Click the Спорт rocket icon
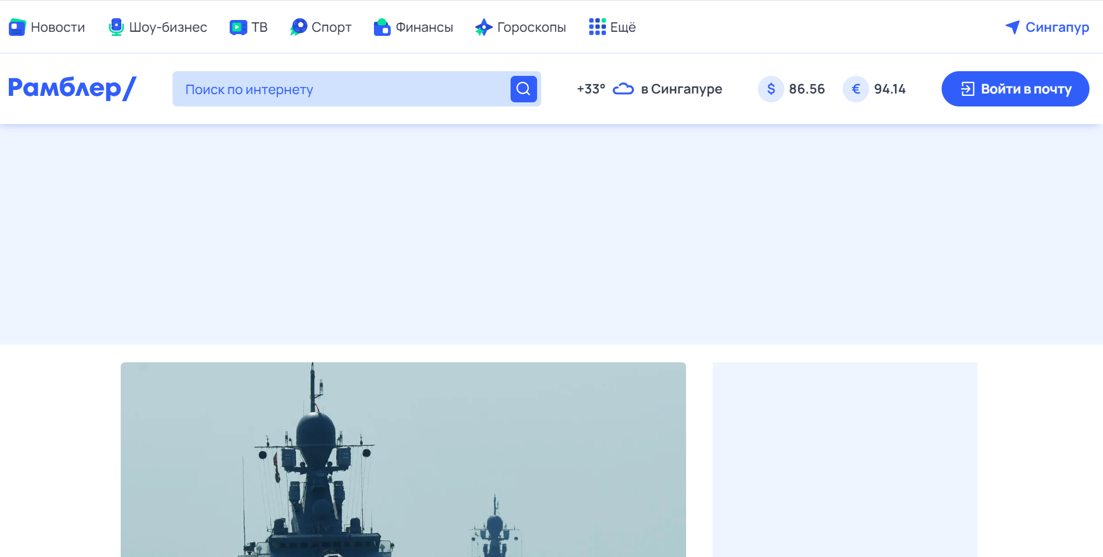The image size is (1103, 557). coord(299,27)
